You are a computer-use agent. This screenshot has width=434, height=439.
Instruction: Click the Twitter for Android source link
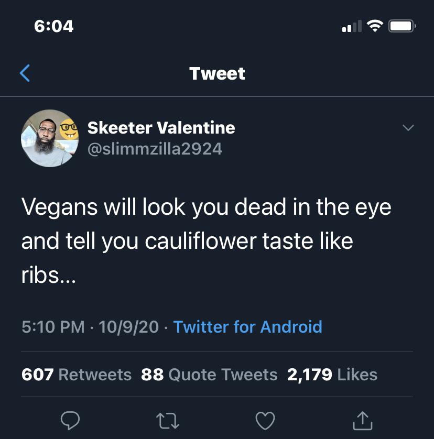(x=247, y=327)
